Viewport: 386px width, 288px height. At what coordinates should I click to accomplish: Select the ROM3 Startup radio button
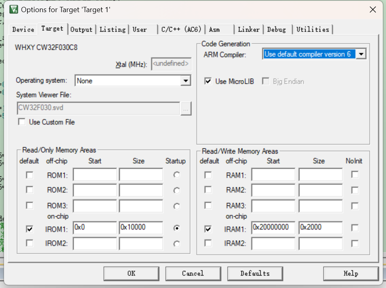[176, 206]
